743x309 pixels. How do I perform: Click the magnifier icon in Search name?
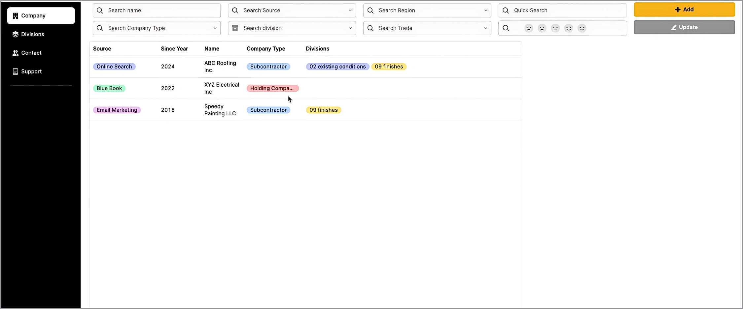[x=100, y=11]
